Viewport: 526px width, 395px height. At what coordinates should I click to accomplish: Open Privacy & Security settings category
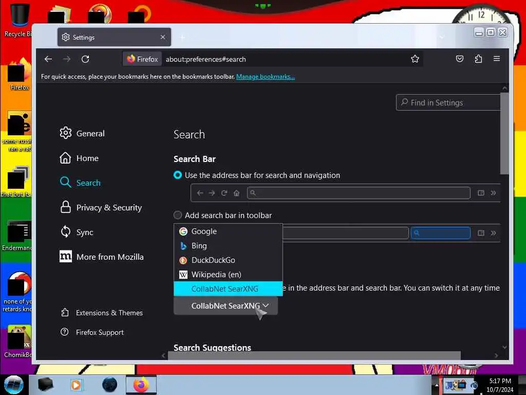click(x=101, y=208)
